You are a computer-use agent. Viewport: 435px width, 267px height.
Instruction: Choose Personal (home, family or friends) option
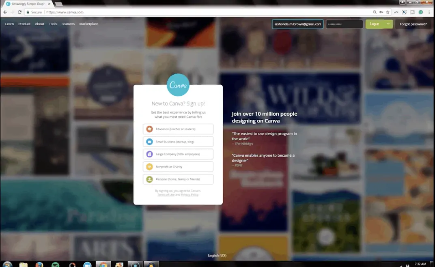pos(178,179)
